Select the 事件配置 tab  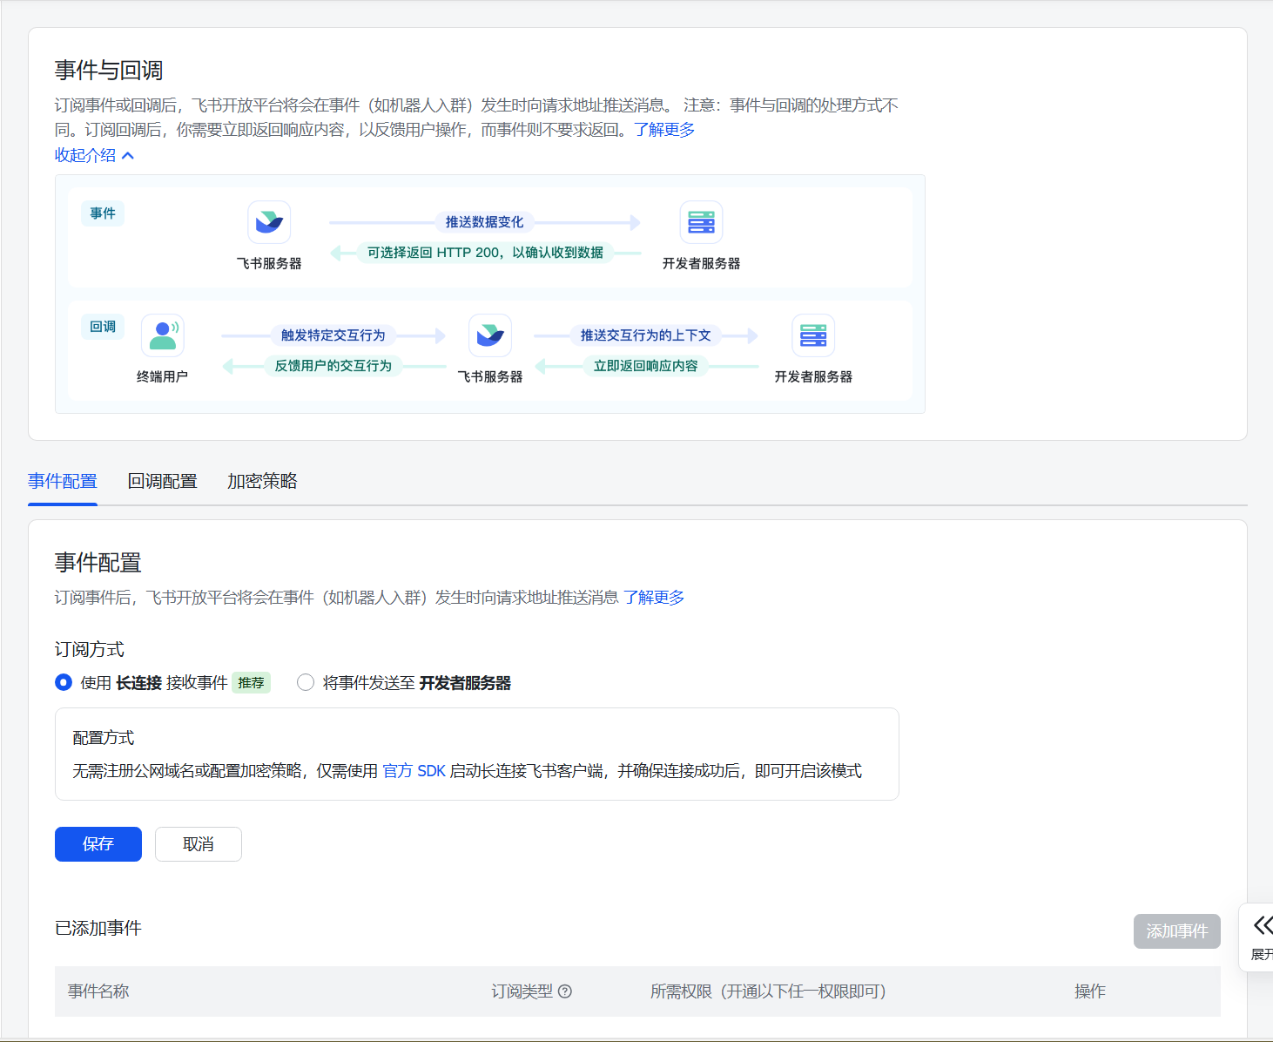[x=63, y=481]
